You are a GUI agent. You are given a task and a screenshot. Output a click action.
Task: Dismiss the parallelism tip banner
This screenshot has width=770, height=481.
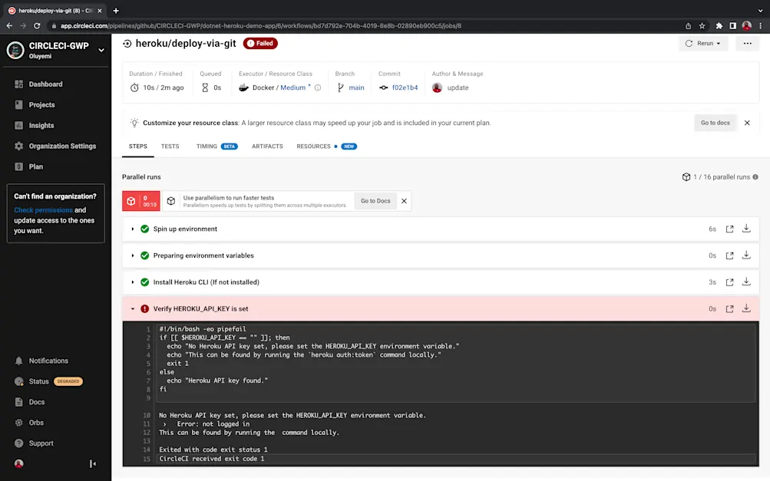[404, 201]
